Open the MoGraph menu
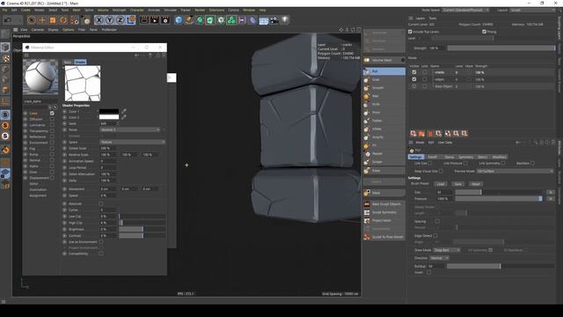 click(x=120, y=10)
